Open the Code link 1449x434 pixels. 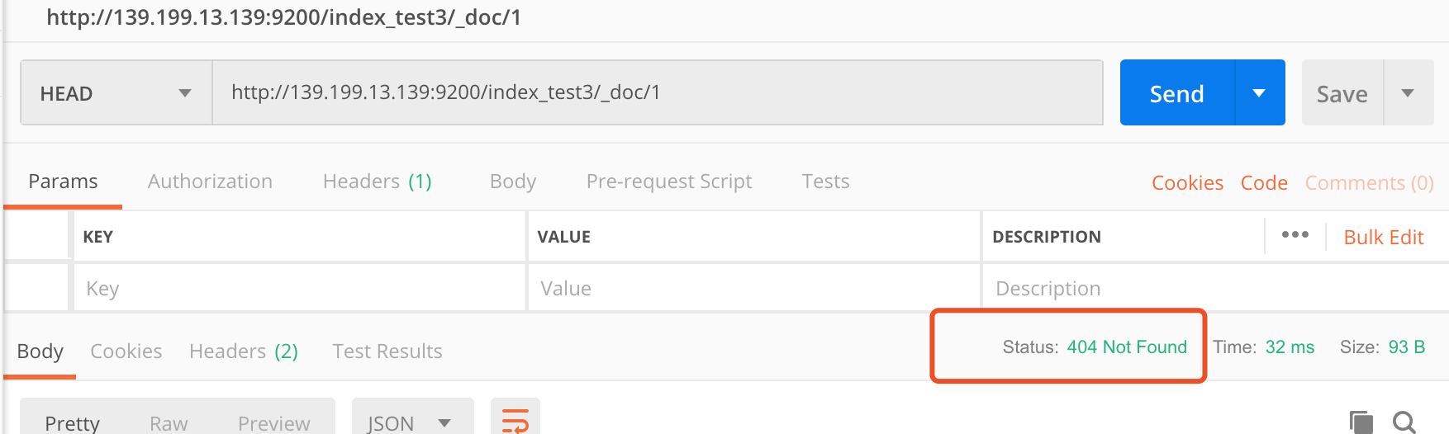tap(1264, 183)
